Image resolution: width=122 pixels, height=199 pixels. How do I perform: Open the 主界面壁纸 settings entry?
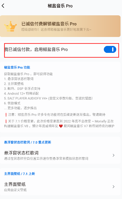(60, 187)
